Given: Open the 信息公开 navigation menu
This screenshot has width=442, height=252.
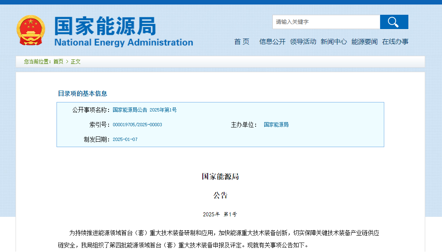Looking at the screenshot, I should 272,42.
